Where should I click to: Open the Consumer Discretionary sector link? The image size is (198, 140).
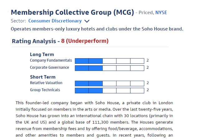tap(55, 21)
